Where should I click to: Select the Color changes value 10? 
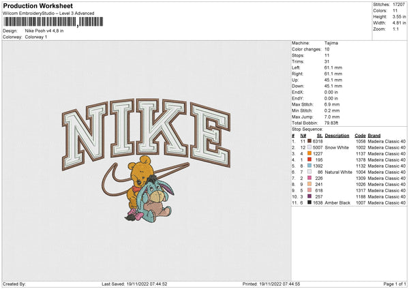[327, 49]
